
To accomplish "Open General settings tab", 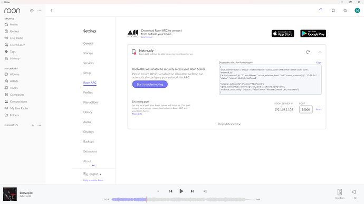I will (88, 43).
